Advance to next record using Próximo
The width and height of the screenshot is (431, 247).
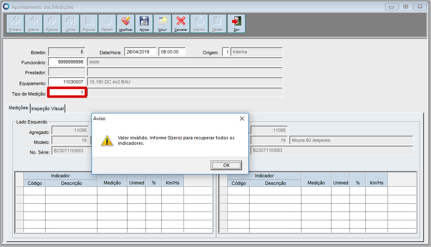(52, 23)
